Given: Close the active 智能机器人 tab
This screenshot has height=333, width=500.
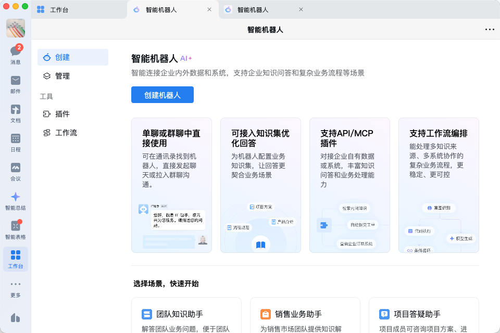Looking at the screenshot, I should coord(209,10).
